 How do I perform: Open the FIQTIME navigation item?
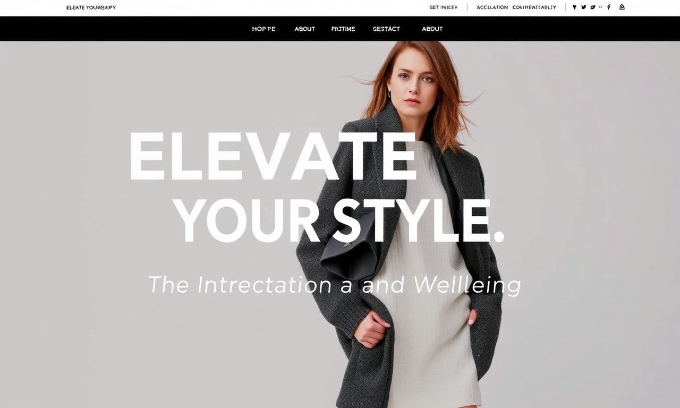[343, 29]
